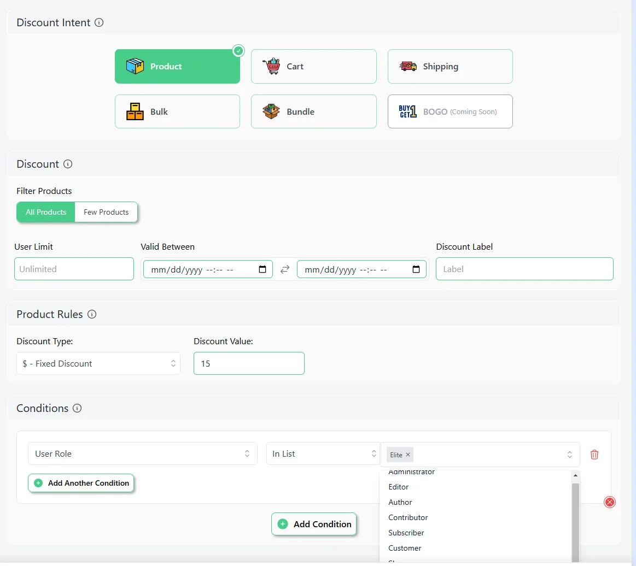This screenshot has height=566, width=636.
Task: Click the Discount Value field
Action: [249, 363]
